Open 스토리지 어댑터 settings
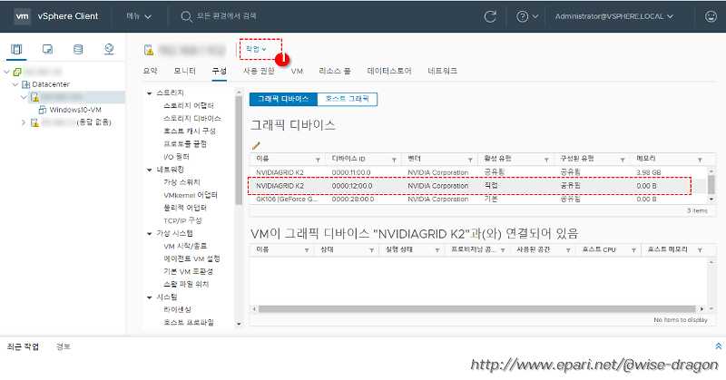 tap(189, 105)
